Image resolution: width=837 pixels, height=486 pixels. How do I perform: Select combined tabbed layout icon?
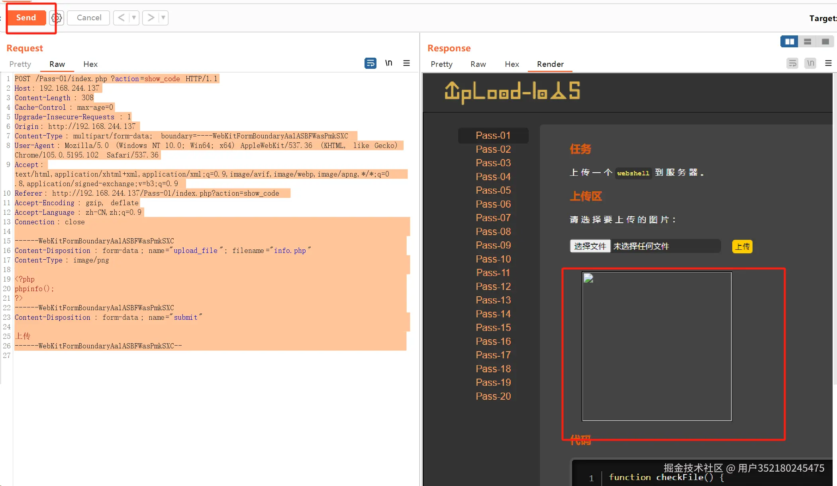click(x=825, y=41)
